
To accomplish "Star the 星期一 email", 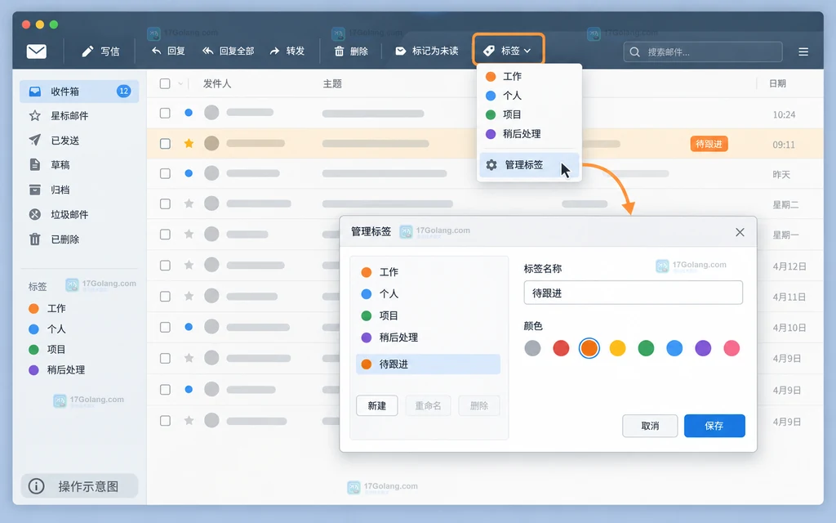I will click(189, 234).
